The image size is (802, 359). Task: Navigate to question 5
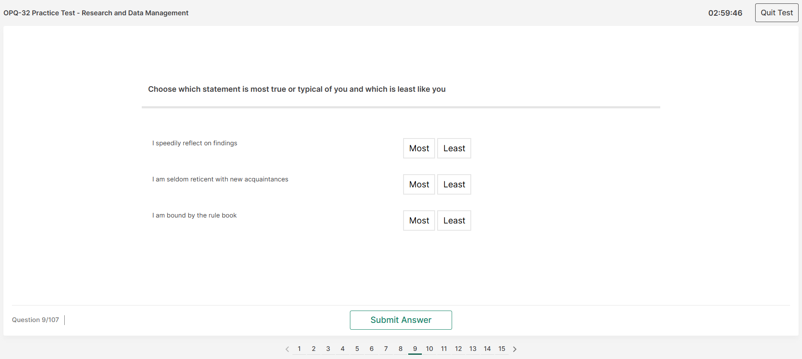357,349
